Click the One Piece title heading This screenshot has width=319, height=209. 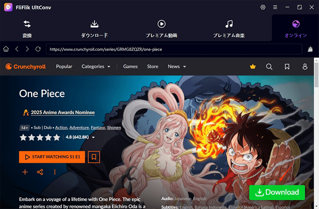click(x=42, y=94)
